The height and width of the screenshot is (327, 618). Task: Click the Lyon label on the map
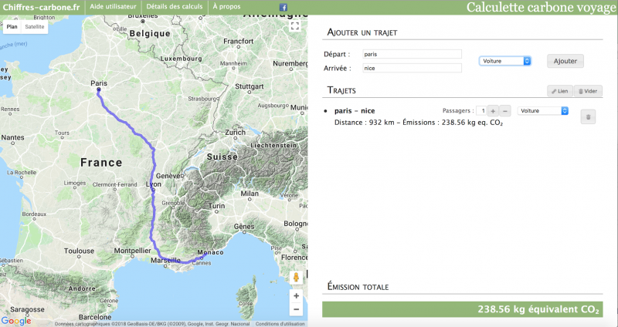click(153, 184)
